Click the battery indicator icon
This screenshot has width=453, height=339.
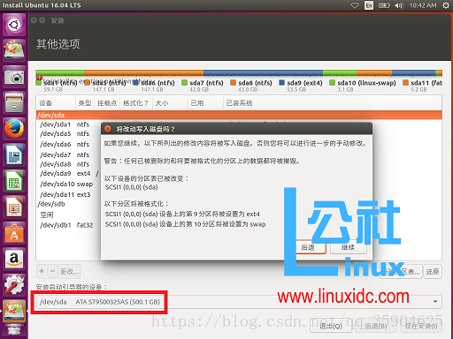coord(384,5)
